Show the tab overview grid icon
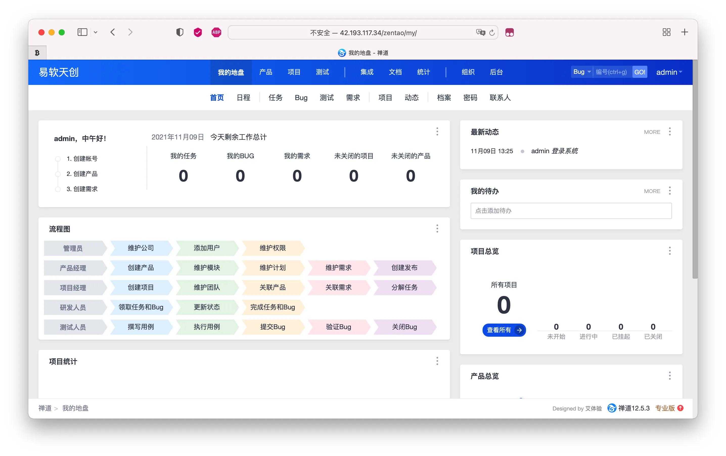726x456 pixels. 667,32
